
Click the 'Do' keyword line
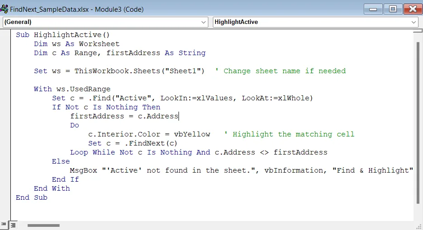tap(75, 125)
